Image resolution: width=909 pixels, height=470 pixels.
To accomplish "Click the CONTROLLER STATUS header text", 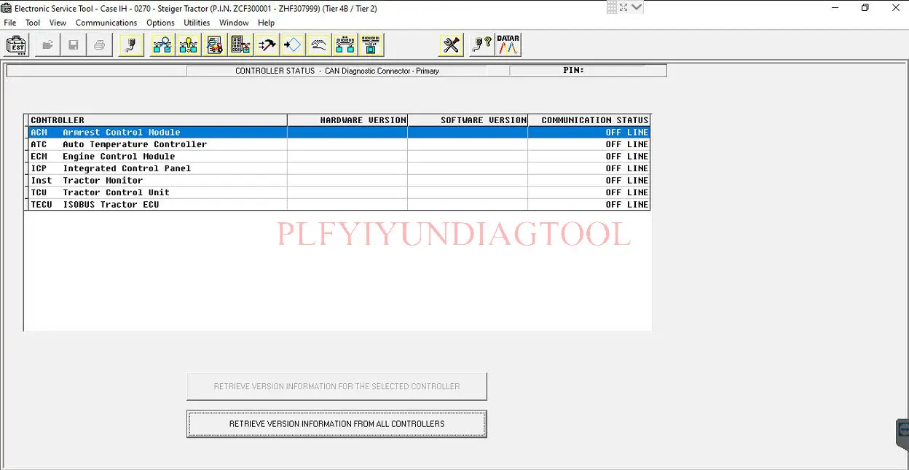I will (275, 71).
